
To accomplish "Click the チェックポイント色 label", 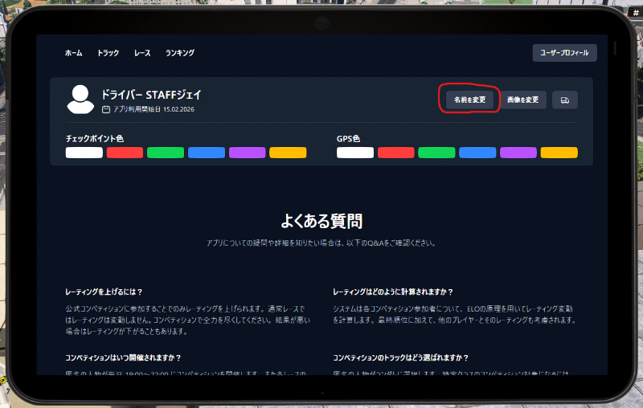I will click(x=95, y=138).
